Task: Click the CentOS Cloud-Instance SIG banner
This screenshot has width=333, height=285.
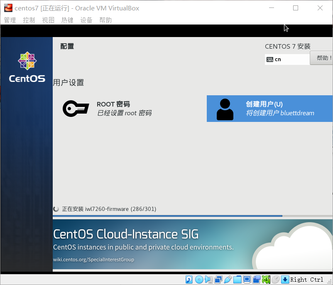Action: click(193, 244)
